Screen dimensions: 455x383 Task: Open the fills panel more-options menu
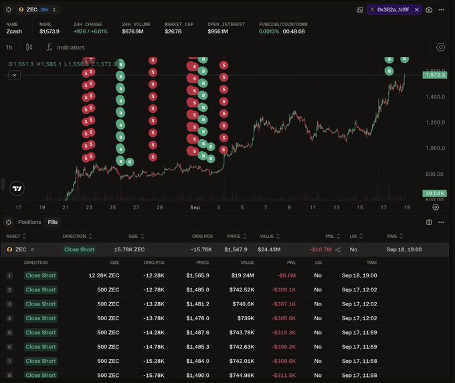[441, 222]
